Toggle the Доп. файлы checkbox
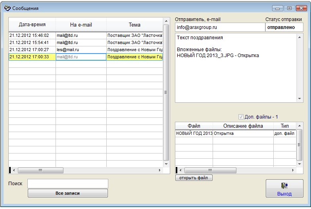 (241, 117)
